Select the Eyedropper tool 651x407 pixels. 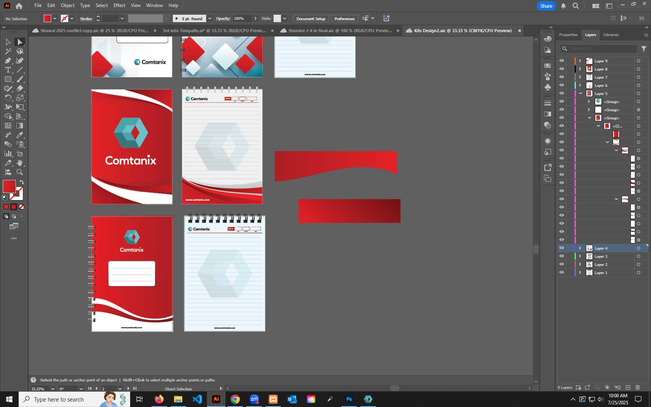20,135
